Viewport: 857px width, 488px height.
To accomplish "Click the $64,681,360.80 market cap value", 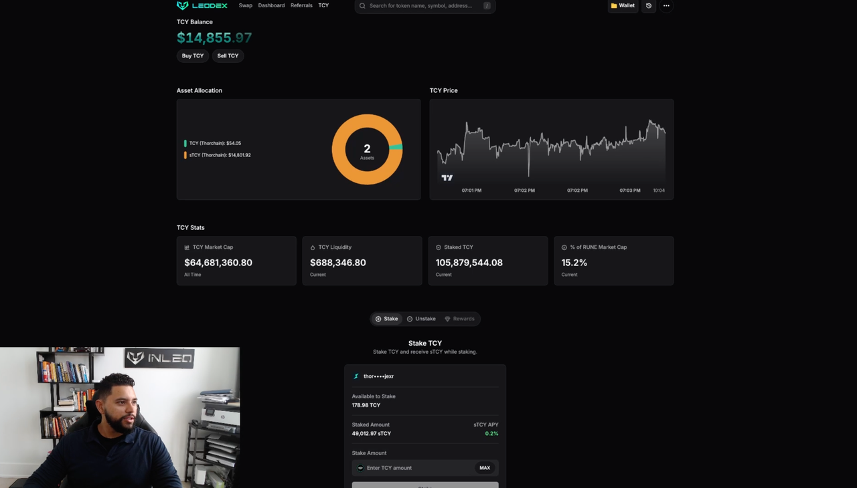I will 218,263.
